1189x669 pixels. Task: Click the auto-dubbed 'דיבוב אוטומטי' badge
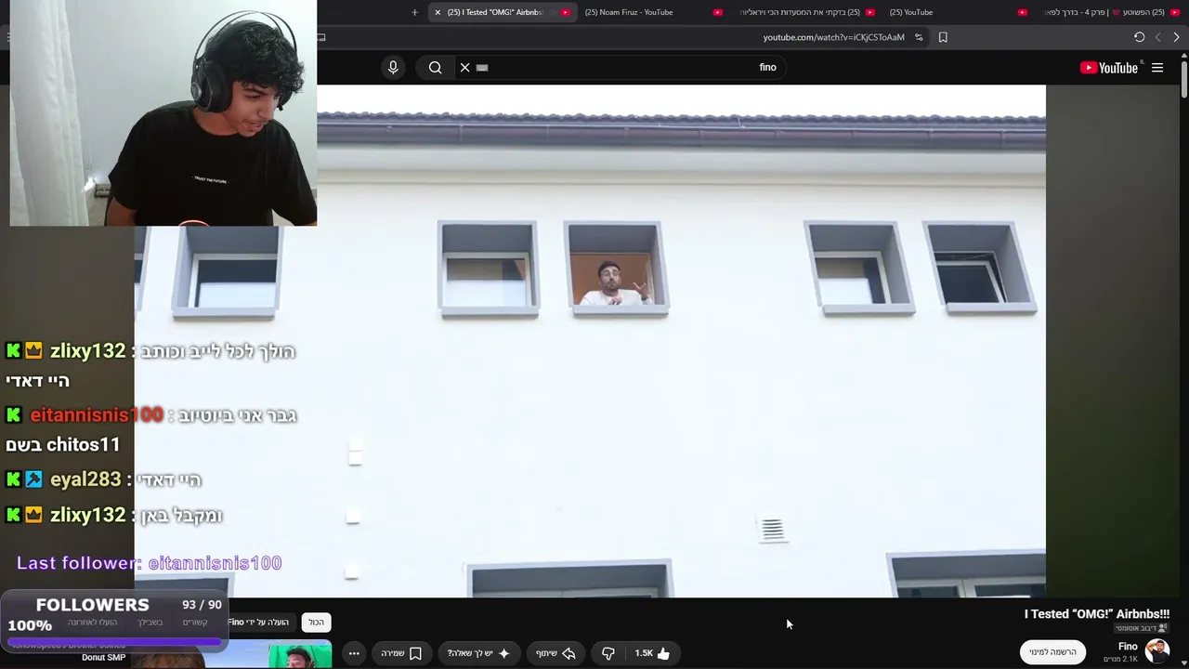click(1142, 628)
